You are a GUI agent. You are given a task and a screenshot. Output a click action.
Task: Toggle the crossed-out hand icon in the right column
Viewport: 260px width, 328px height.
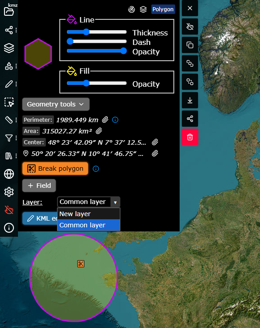click(190, 27)
